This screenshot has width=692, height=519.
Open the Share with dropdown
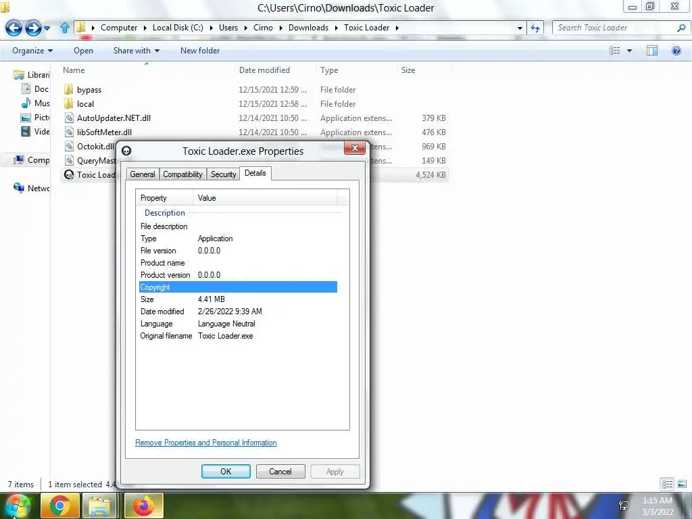coord(136,51)
